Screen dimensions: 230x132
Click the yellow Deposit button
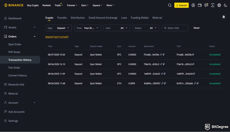point(181,5)
